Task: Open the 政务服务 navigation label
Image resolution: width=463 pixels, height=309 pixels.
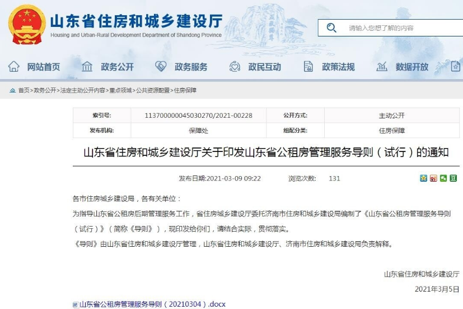Action: [191, 67]
